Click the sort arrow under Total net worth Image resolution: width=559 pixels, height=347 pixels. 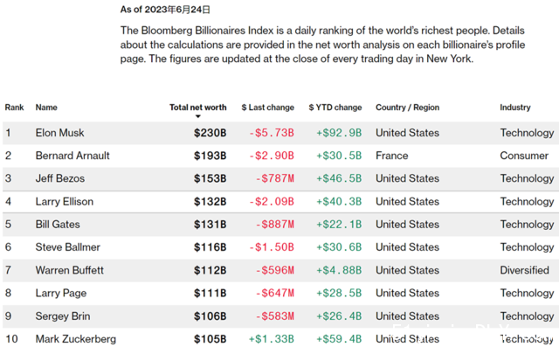pos(198,116)
